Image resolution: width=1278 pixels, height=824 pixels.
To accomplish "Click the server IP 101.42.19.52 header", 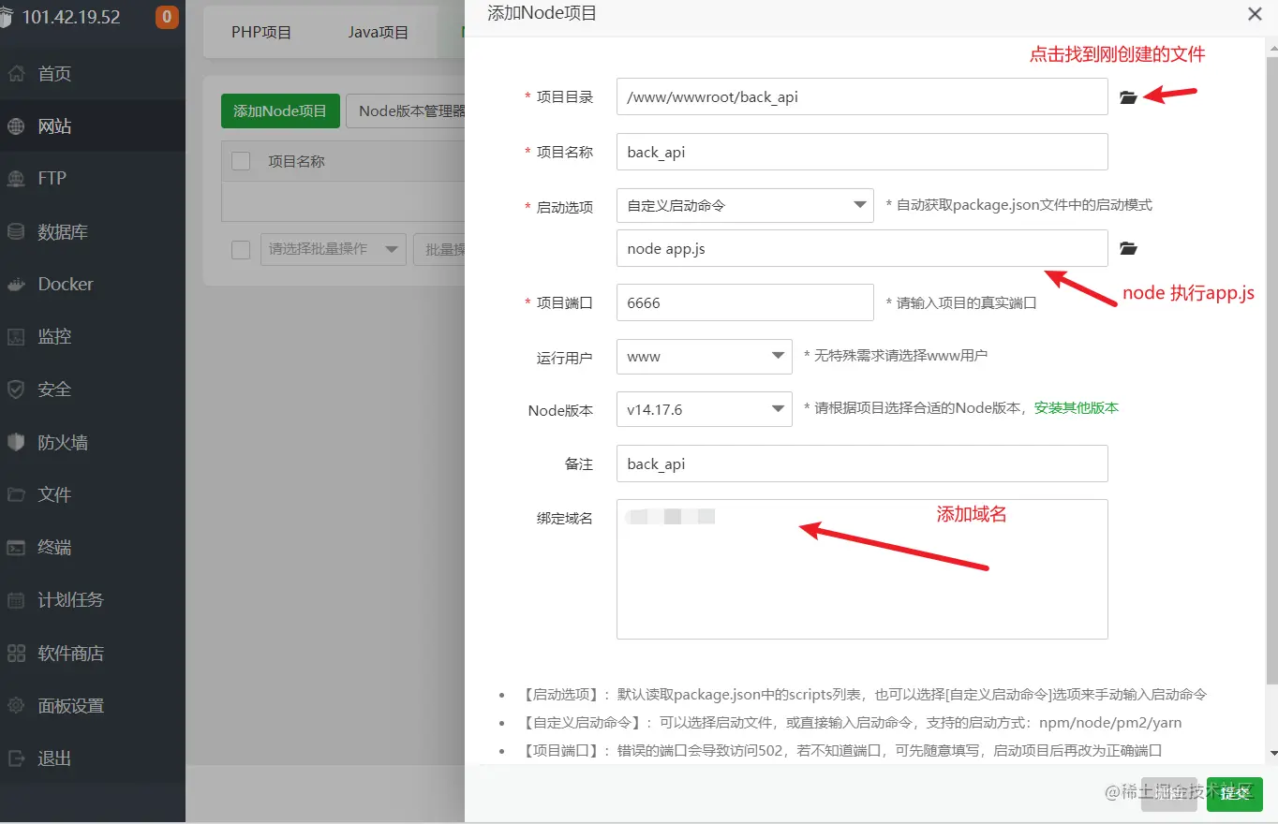I will (x=71, y=17).
